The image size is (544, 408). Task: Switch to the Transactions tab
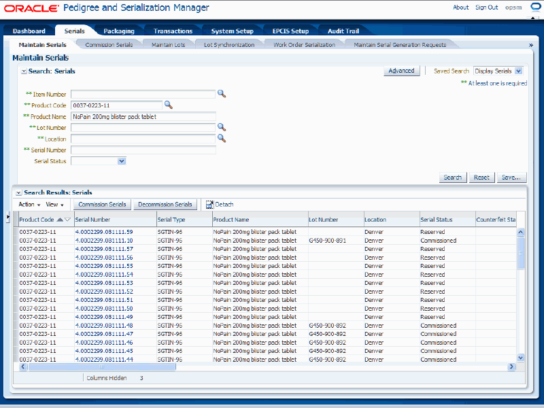coord(173,31)
